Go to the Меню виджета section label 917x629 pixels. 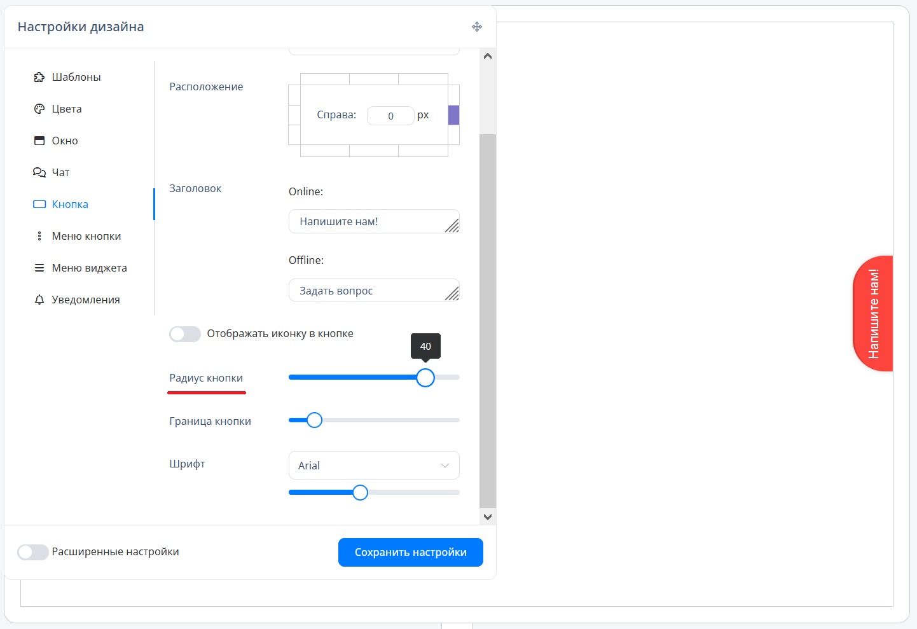pyautogui.click(x=89, y=268)
